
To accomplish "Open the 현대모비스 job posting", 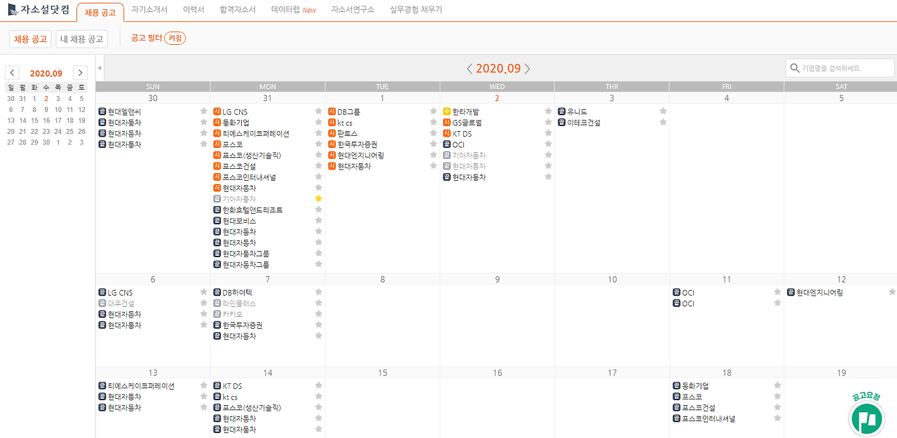I will [x=240, y=221].
